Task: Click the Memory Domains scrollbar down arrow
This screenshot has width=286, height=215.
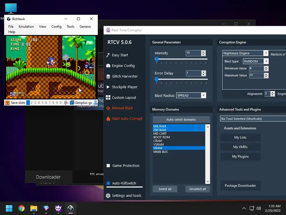Action: (x=208, y=182)
